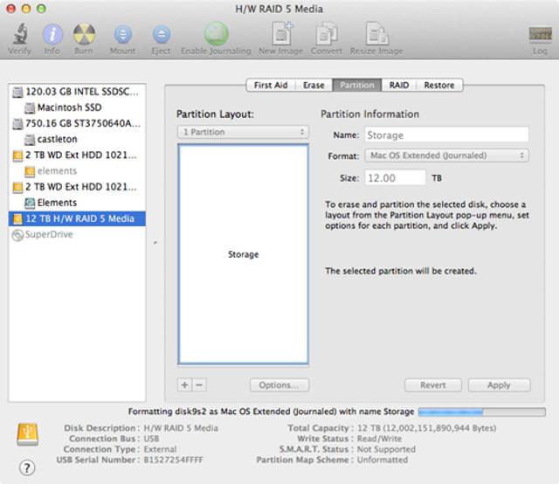
Task: Expand the Partition Layout pop-up menu
Action: pos(243,132)
